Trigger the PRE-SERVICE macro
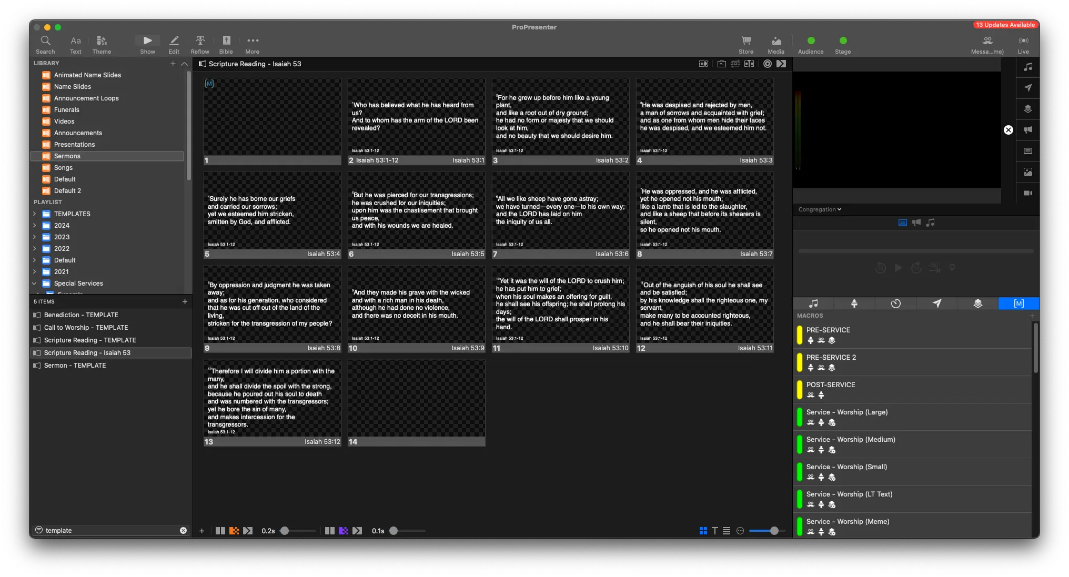 click(x=828, y=330)
